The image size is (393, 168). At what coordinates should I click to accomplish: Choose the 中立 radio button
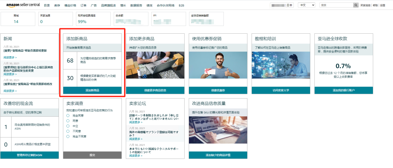68,126
